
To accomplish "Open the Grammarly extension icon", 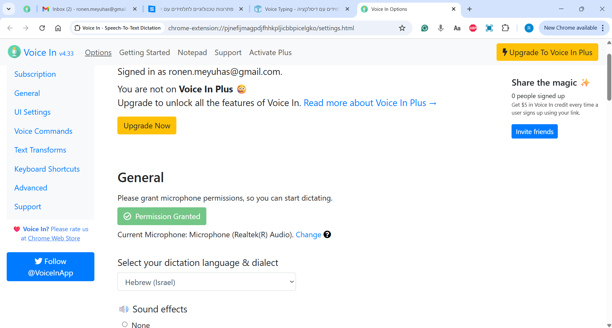I will click(425, 28).
